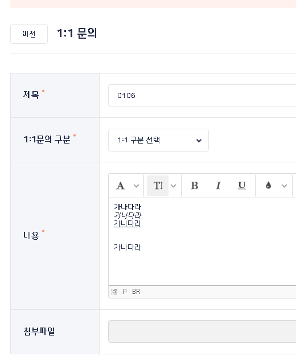Click the text color droplet icon
Image resolution: width=296 pixels, height=360 pixels.
coord(268,185)
